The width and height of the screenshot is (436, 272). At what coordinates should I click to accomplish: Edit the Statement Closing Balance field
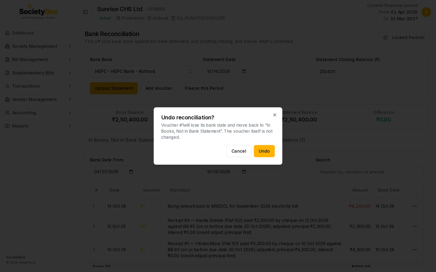point(369,72)
